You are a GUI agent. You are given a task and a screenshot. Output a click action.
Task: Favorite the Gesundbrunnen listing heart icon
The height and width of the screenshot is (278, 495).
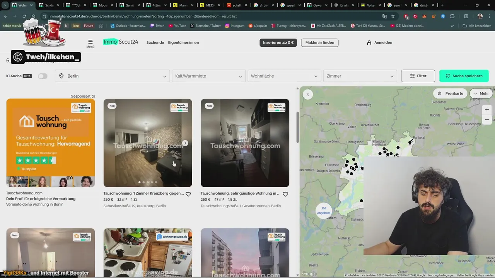285,194
